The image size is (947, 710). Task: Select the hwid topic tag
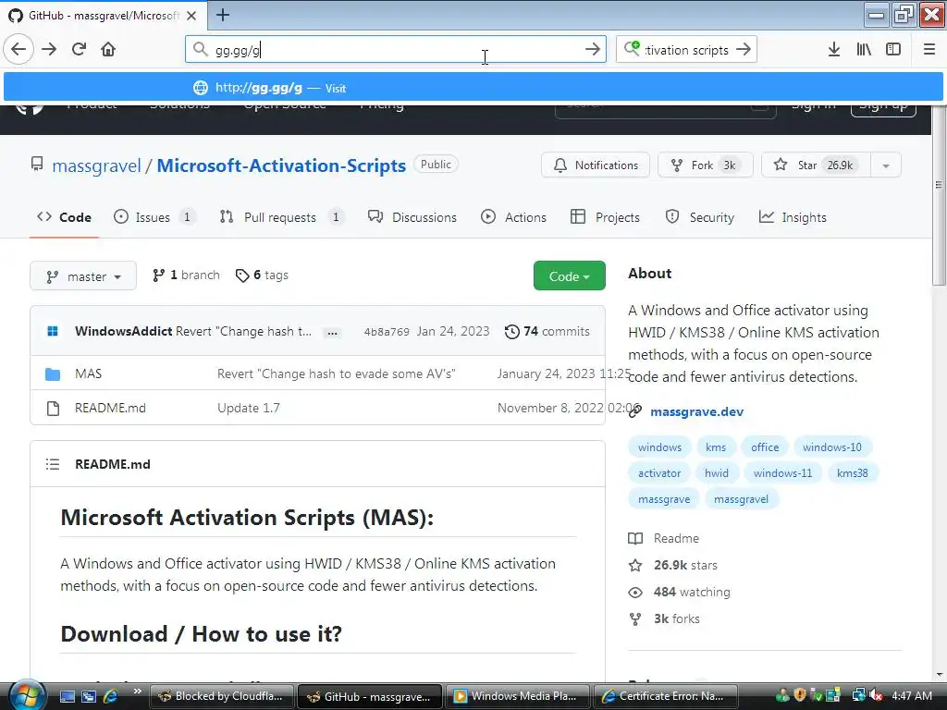(x=717, y=473)
